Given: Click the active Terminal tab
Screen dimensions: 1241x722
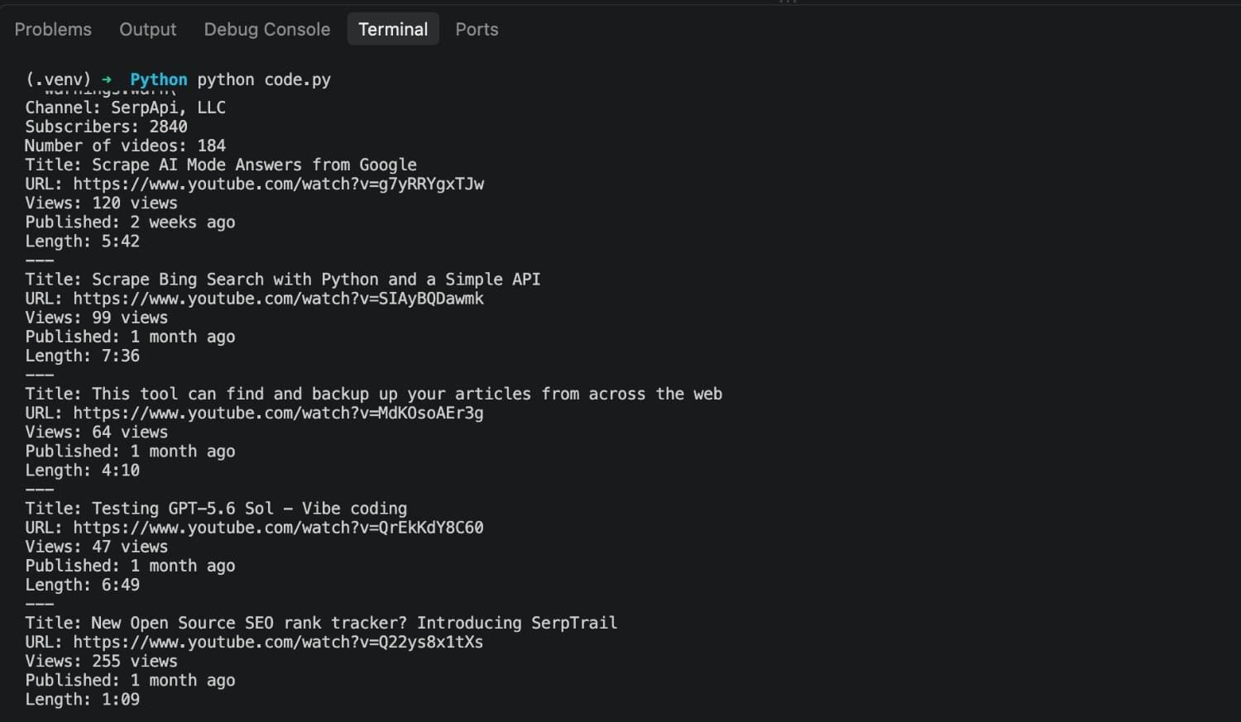Looking at the screenshot, I should [393, 29].
